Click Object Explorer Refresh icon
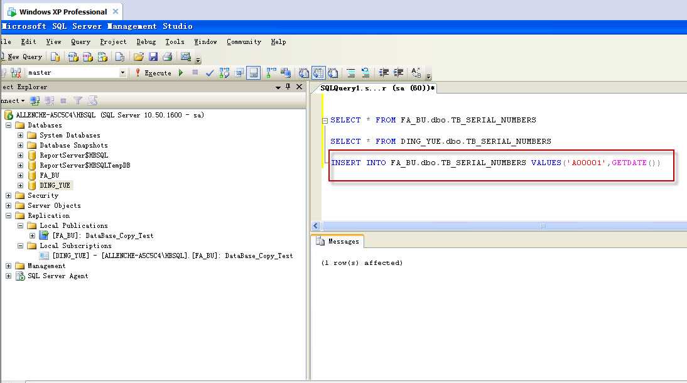The width and height of the screenshot is (687, 383). [92, 101]
